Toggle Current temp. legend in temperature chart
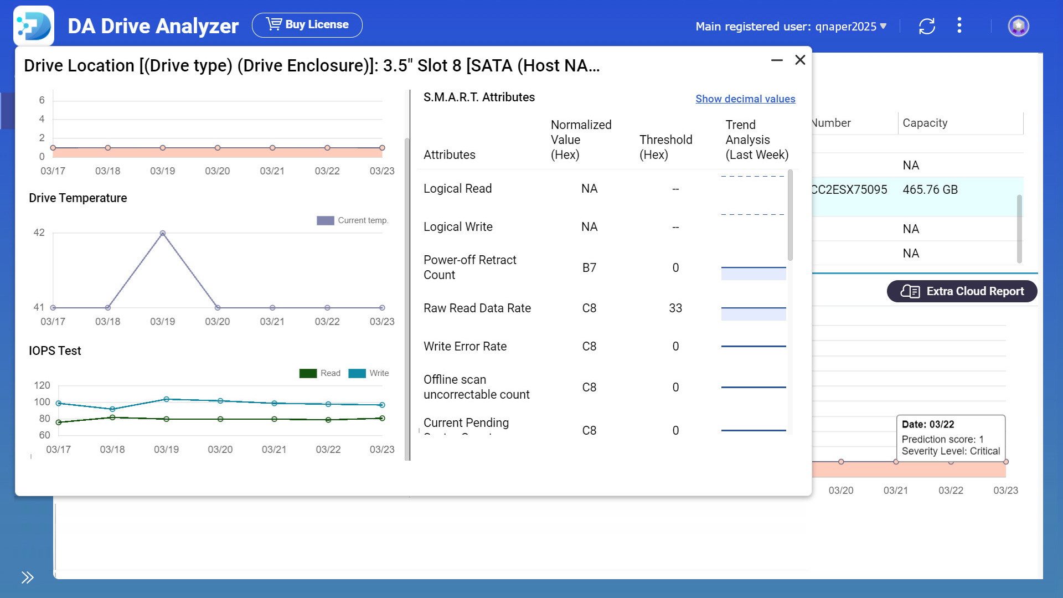This screenshot has width=1063, height=598. pyautogui.click(x=352, y=220)
